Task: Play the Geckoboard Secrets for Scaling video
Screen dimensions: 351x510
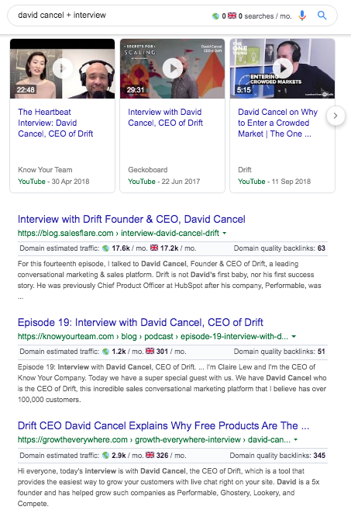Action: coord(173,68)
